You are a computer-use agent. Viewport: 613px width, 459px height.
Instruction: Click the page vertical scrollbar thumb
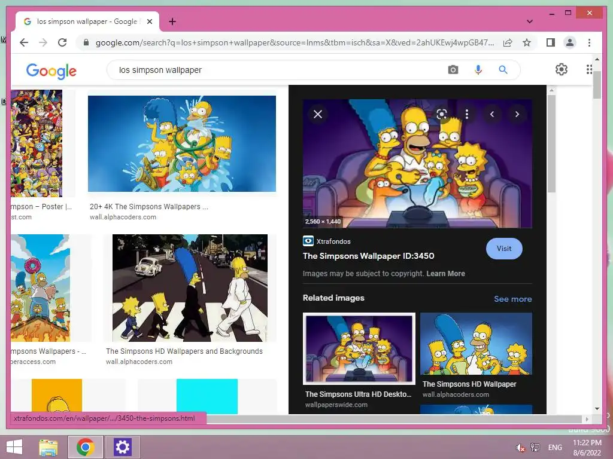597,85
